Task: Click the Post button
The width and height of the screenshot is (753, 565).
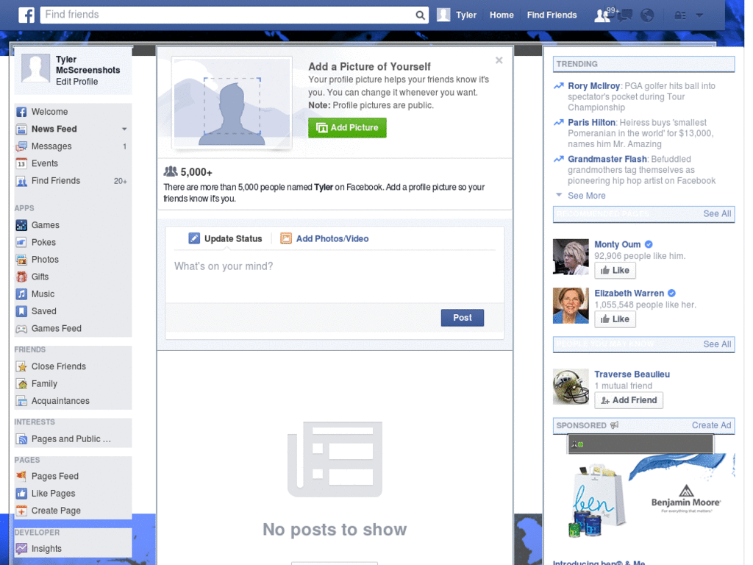Action: pyautogui.click(x=462, y=318)
